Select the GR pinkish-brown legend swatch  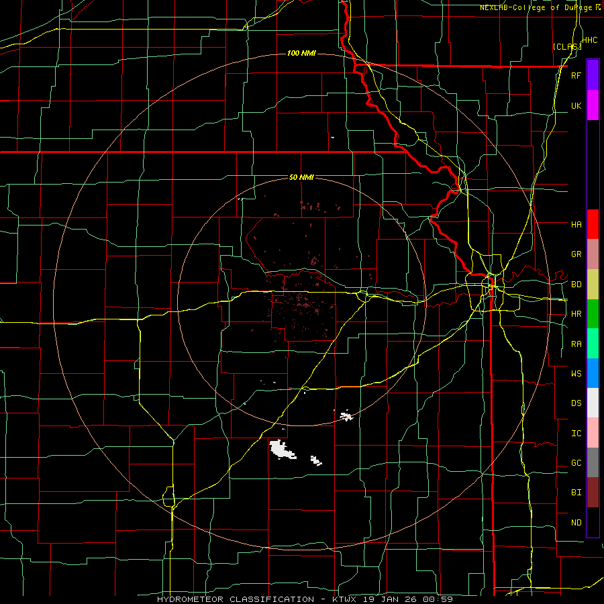pyautogui.click(x=593, y=254)
